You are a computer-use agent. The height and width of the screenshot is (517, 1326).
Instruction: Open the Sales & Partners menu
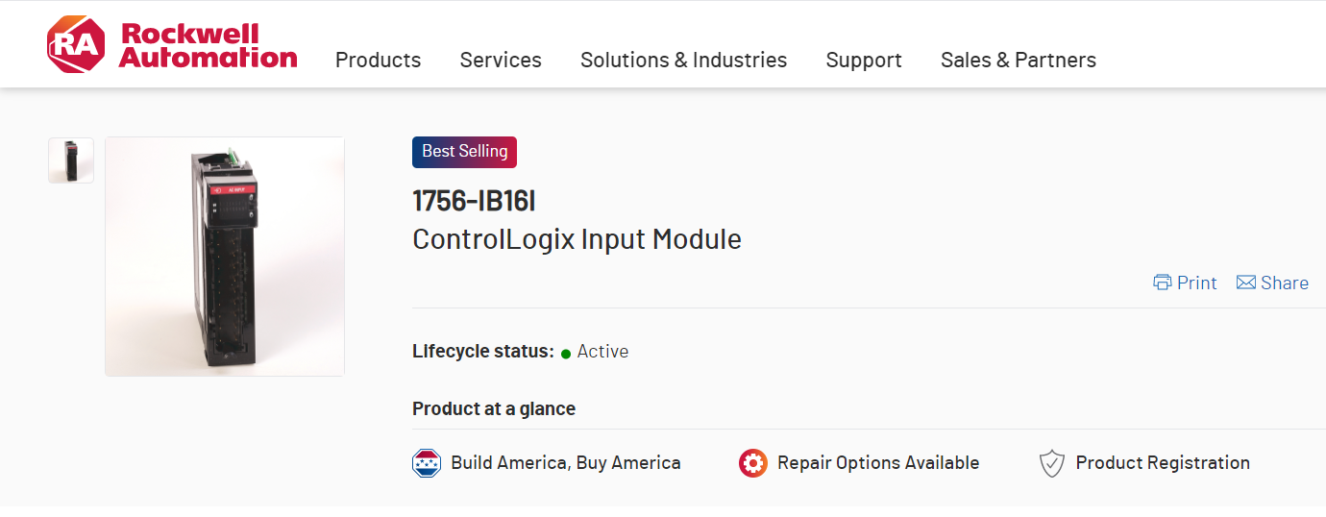[x=1018, y=60]
